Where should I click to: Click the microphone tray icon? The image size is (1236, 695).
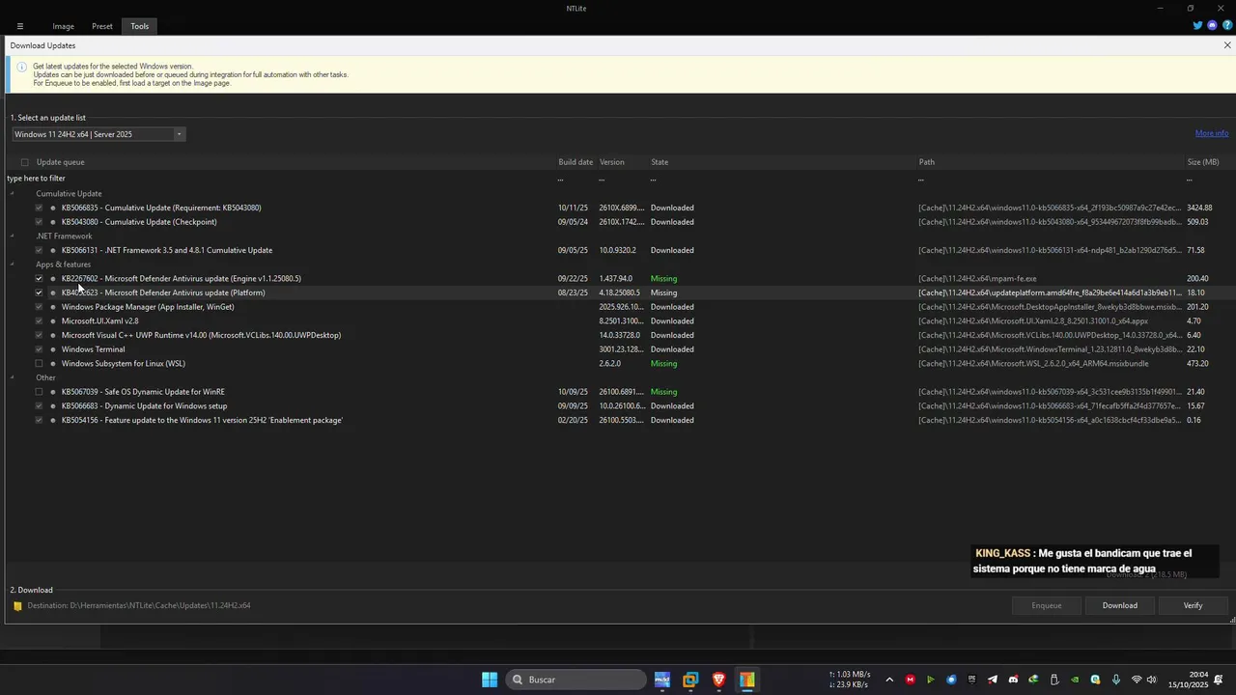click(x=1116, y=680)
